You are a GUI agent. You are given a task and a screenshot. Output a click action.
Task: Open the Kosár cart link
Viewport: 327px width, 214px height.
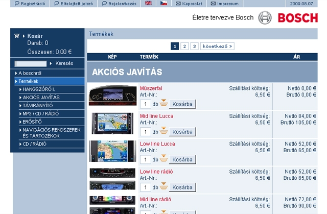[35, 36]
